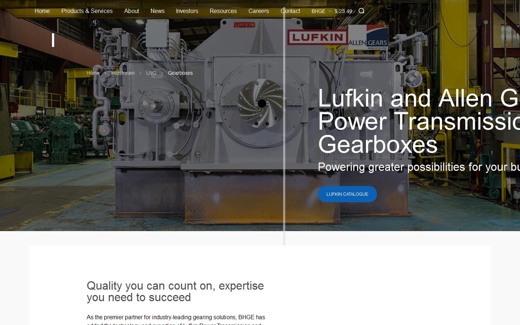The height and width of the screenshot is (325, 520).
Task: Select Home in the navigation bar
Action: [42, 11]
